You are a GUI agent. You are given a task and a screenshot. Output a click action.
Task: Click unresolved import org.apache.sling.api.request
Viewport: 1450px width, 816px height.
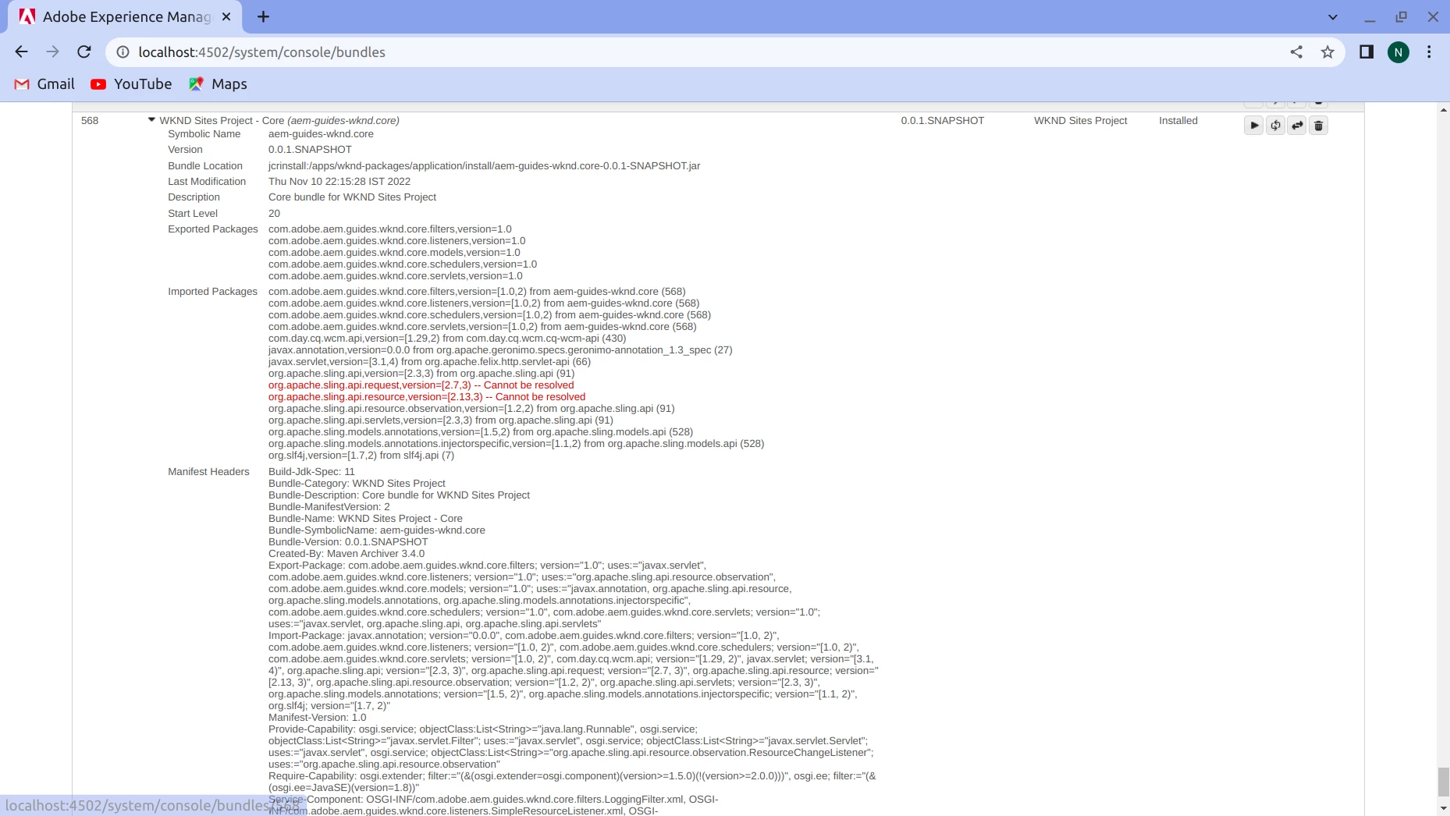421,385
